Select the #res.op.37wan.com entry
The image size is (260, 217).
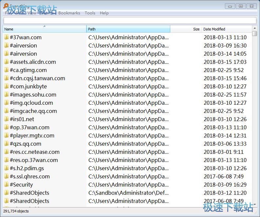(x=34, y=160)
